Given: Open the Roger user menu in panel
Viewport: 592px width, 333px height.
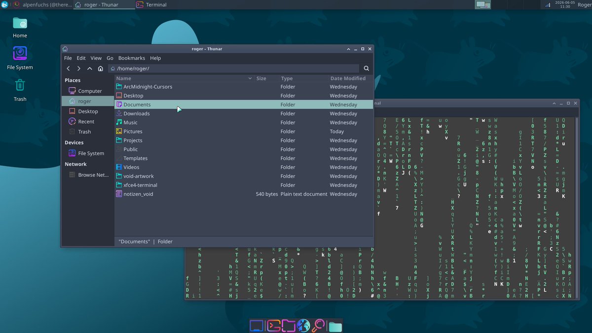Looking at the screenshot, I should tap(584, 5).
